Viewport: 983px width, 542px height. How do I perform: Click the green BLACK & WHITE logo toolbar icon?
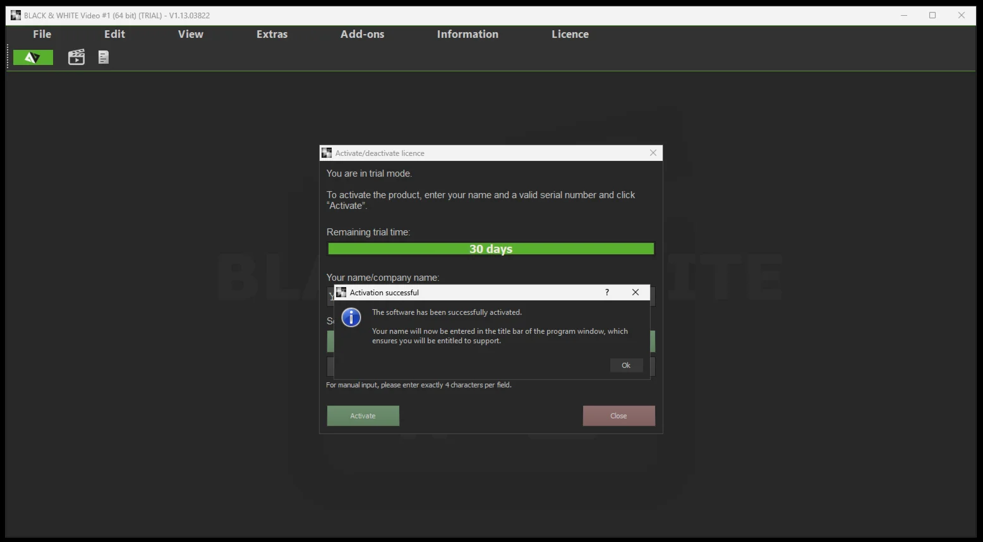[33, 57]
